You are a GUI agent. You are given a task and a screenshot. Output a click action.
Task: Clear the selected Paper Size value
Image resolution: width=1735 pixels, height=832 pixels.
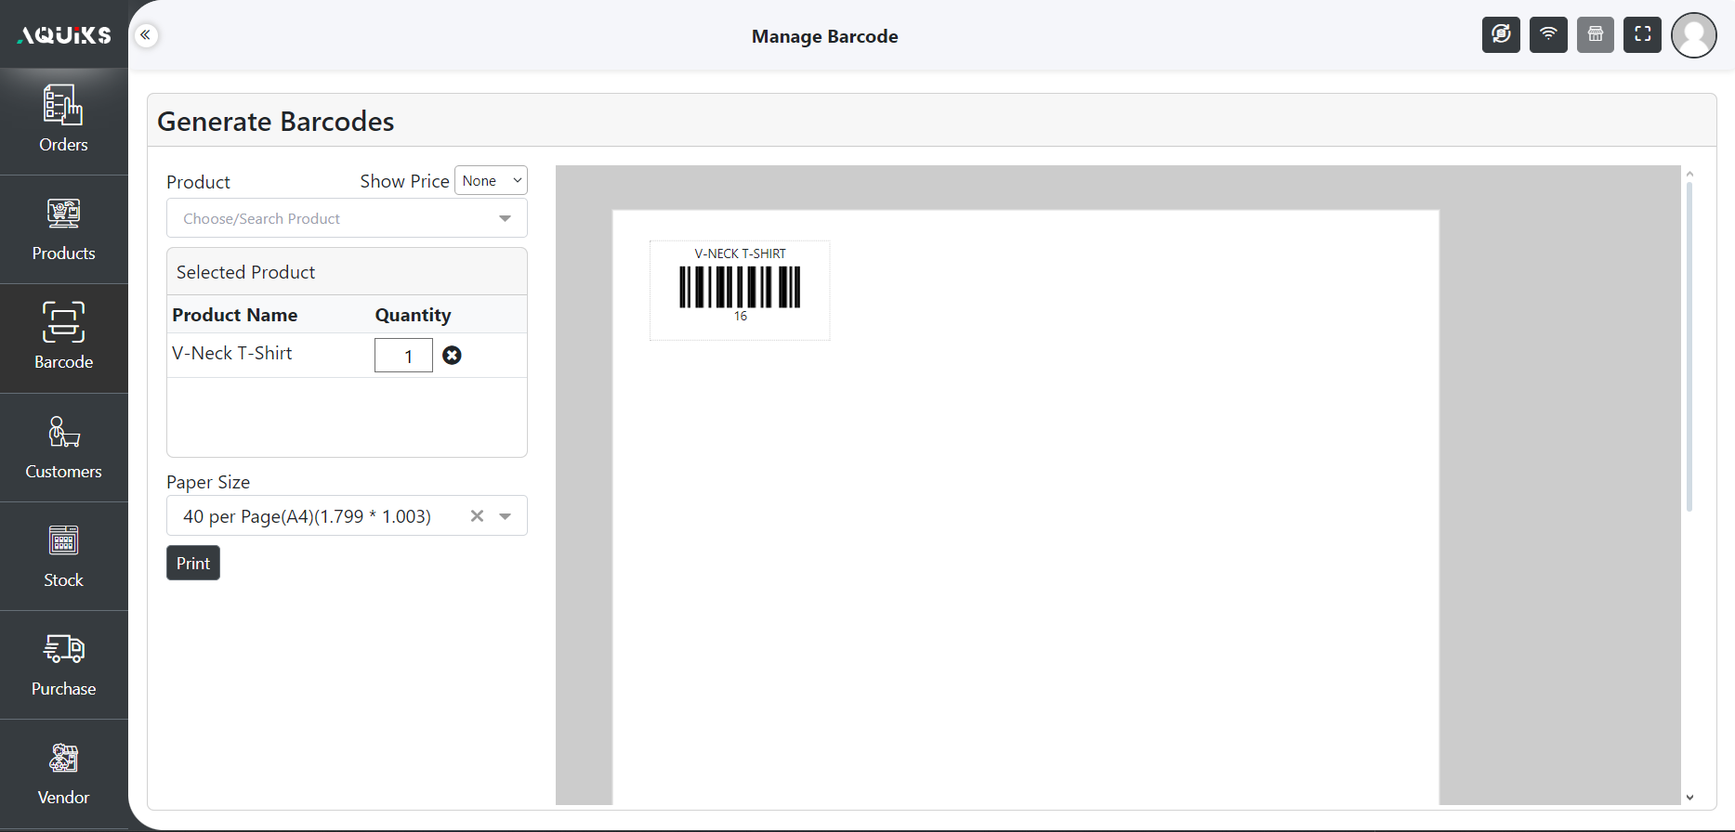477,516
